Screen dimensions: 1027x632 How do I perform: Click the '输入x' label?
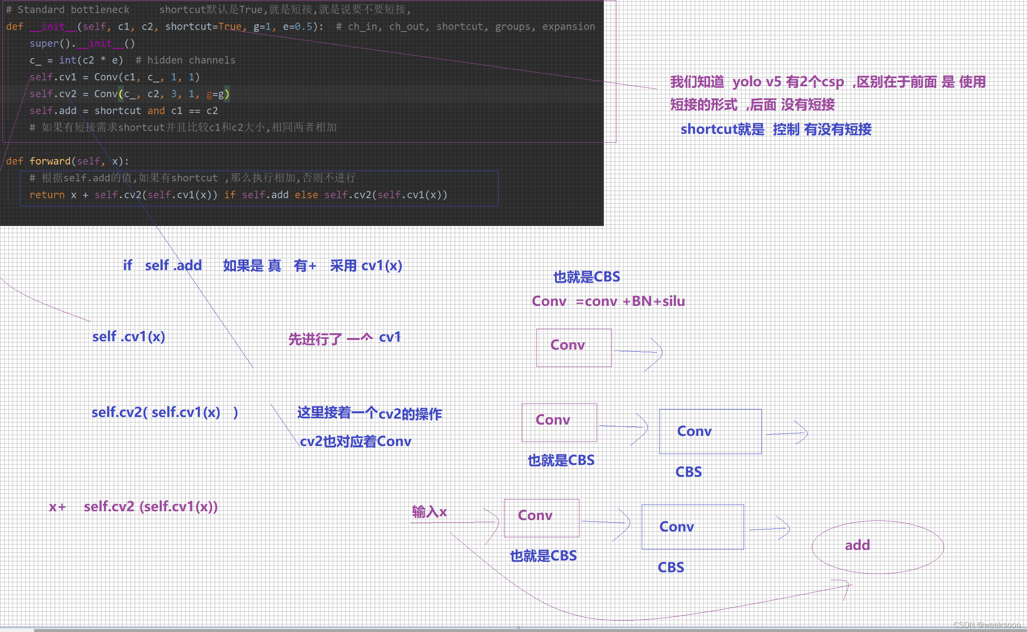(x=429, y=512)
